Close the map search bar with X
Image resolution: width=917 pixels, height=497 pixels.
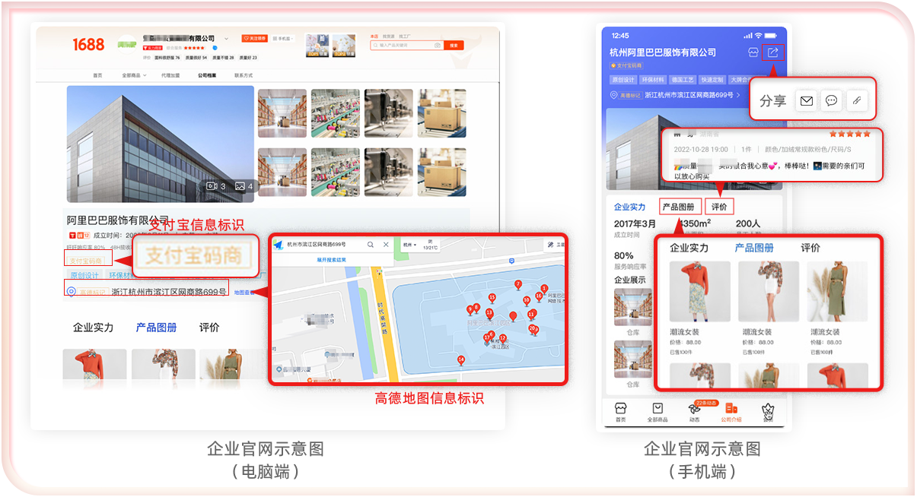pos(386,245)
